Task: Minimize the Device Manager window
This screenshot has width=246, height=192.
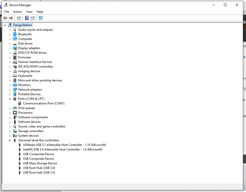Action: (214, 5)
